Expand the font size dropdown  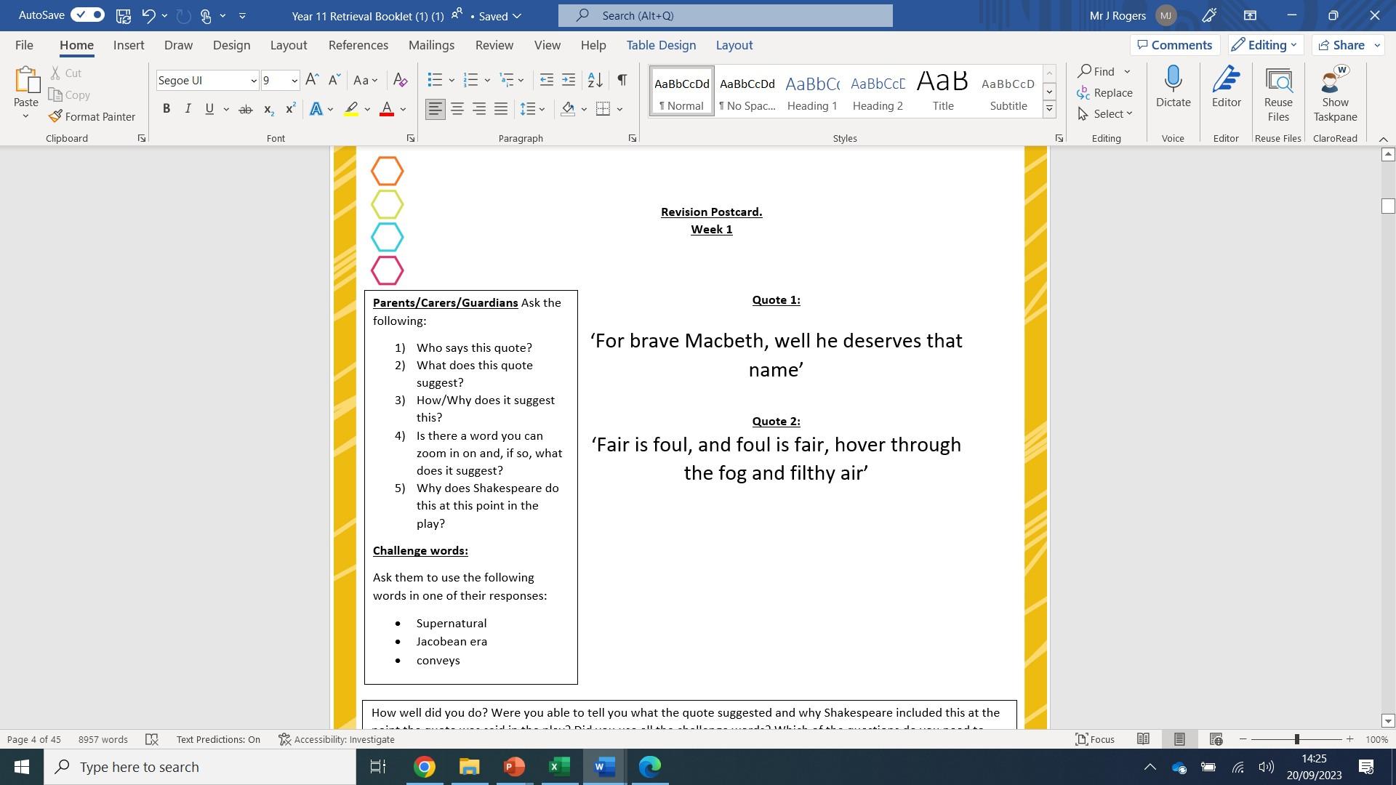pos(294,81)
